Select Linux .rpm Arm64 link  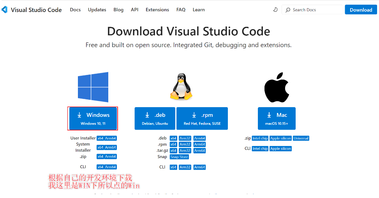click(x=199, y=144)
